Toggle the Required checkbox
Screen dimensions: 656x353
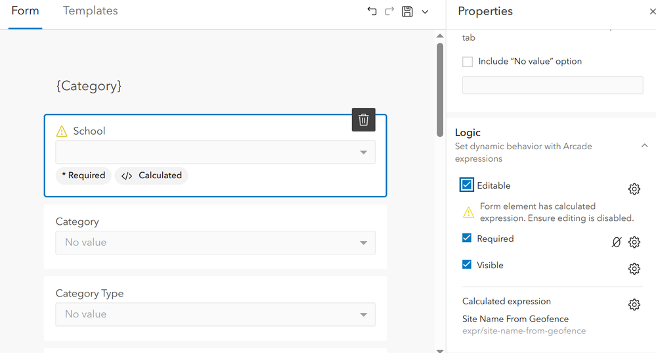pos(467,239)
